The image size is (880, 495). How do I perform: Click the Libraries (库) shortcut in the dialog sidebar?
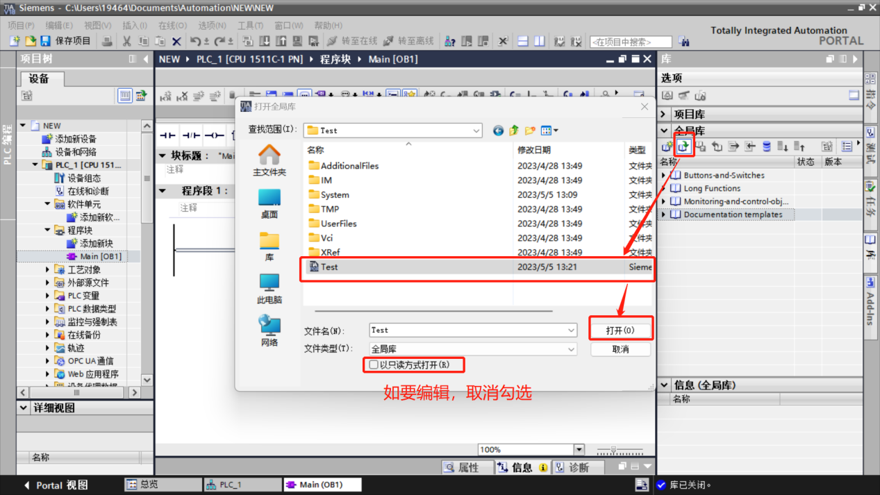[x=269, y=246]
